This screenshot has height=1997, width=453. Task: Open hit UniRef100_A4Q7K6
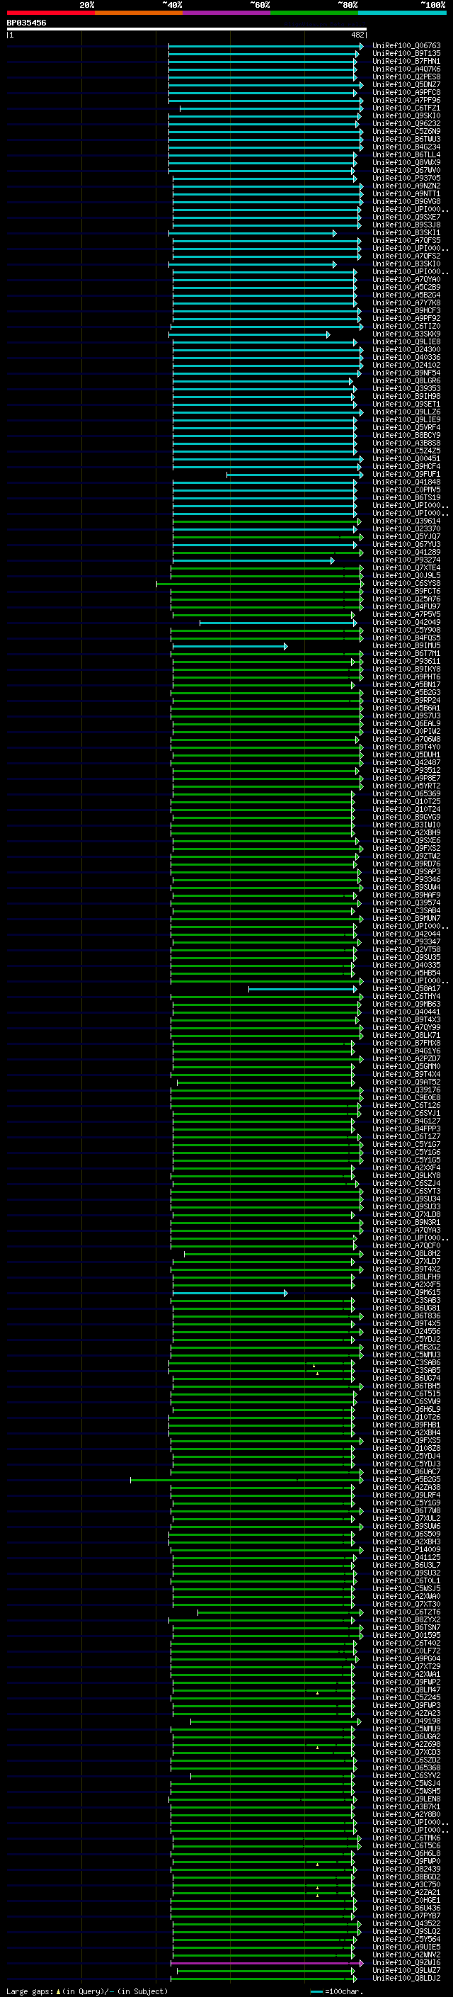point(406,69)
